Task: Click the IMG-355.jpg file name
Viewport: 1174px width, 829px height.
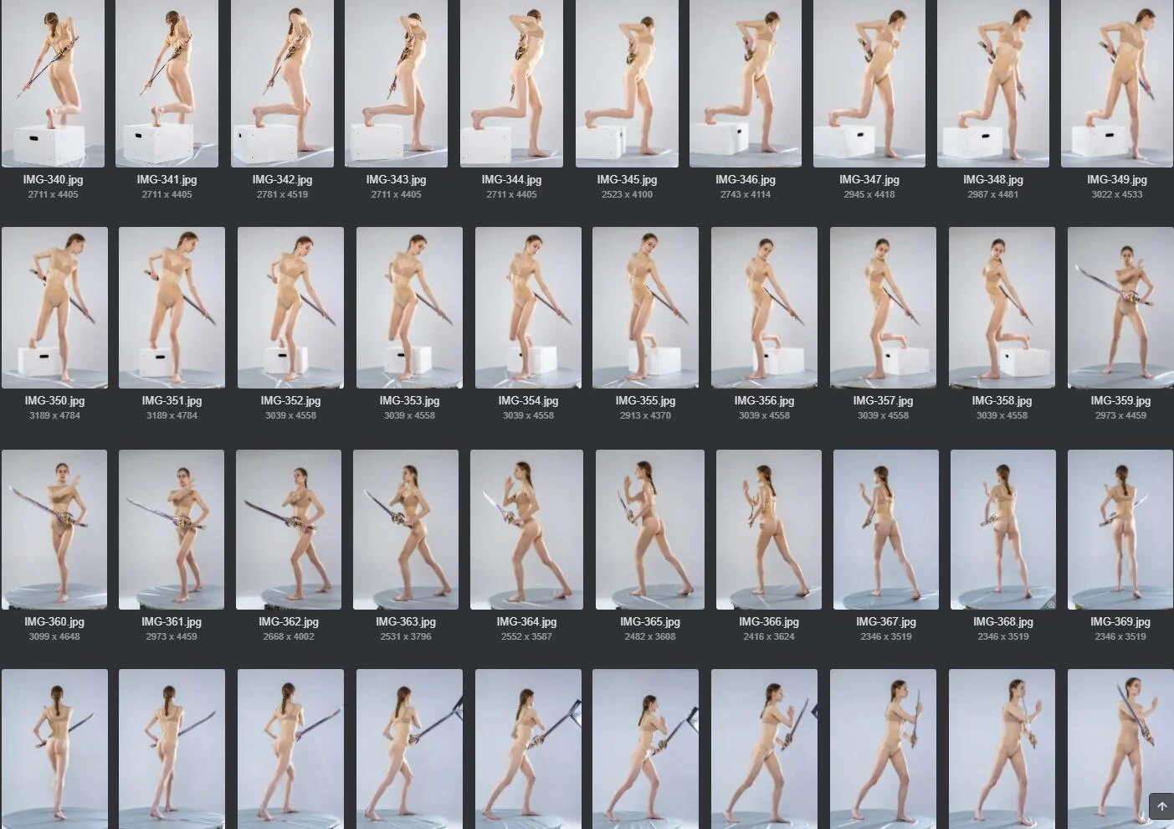Action: [x=645, y=400]
